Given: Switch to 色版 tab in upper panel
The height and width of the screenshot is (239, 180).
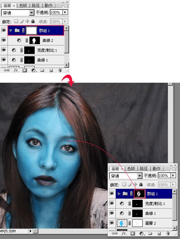Looking at the screenshot, I should [23, 6].
